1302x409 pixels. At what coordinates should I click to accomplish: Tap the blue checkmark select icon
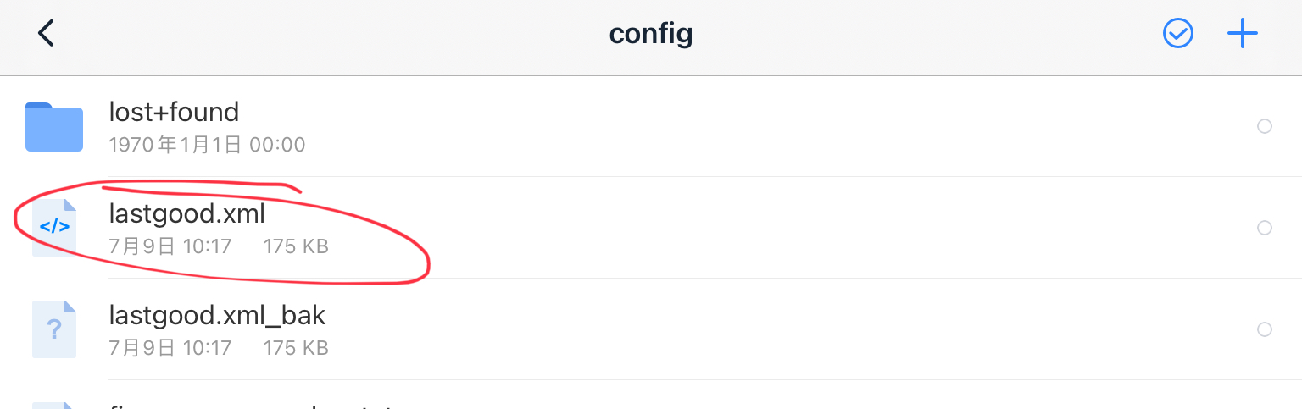pyautogui.click(x=1177, y=34)
